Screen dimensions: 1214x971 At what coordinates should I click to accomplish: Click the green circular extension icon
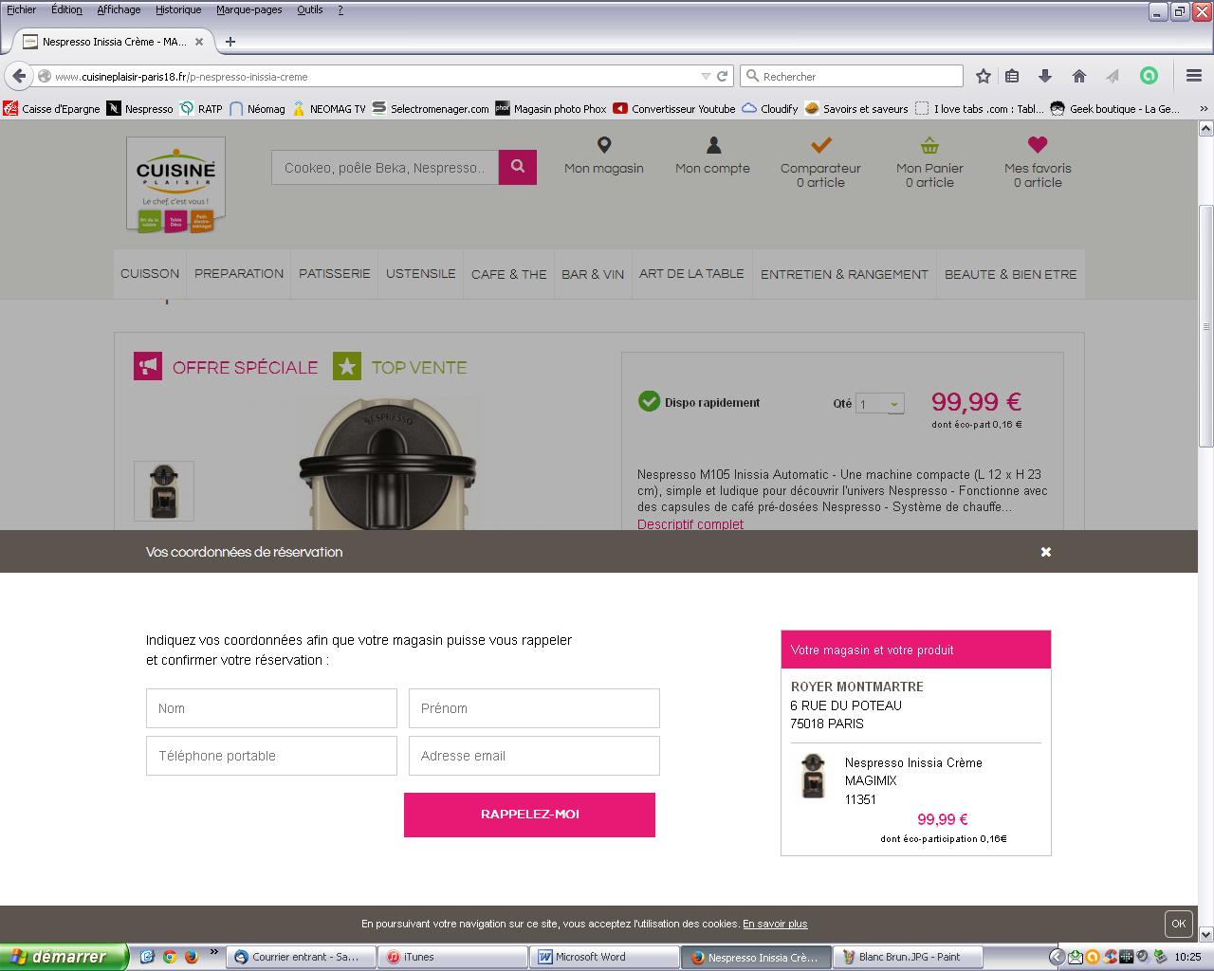(x=1149, y=76)
